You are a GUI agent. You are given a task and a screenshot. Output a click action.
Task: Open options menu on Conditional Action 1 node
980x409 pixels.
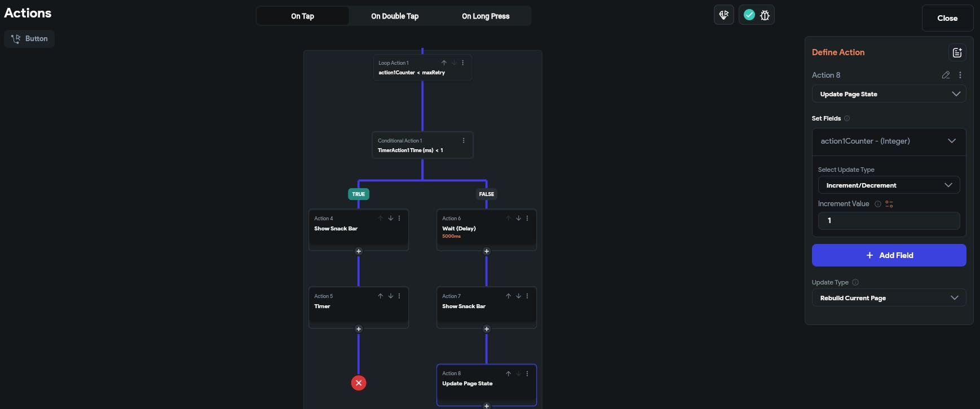463,140
